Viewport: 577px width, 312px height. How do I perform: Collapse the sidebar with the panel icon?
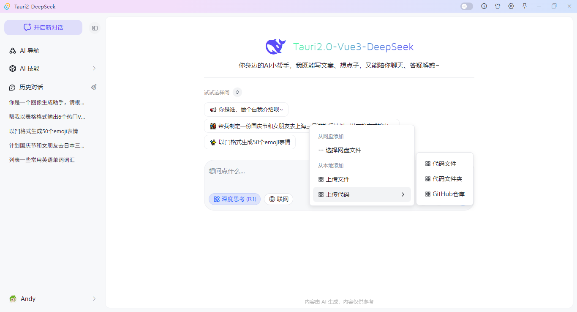[x=95, y=28]
